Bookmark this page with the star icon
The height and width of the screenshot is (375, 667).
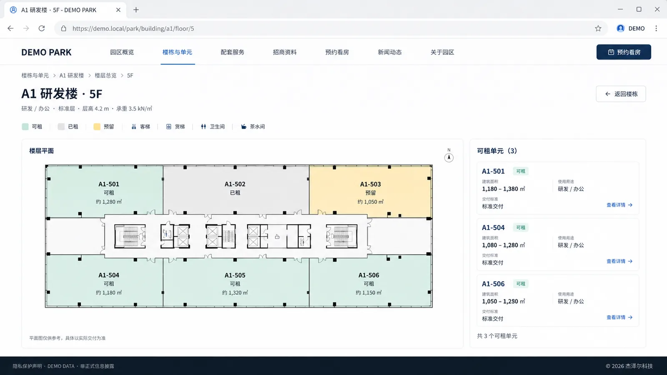pyautogui.click(x=598, y=28)
